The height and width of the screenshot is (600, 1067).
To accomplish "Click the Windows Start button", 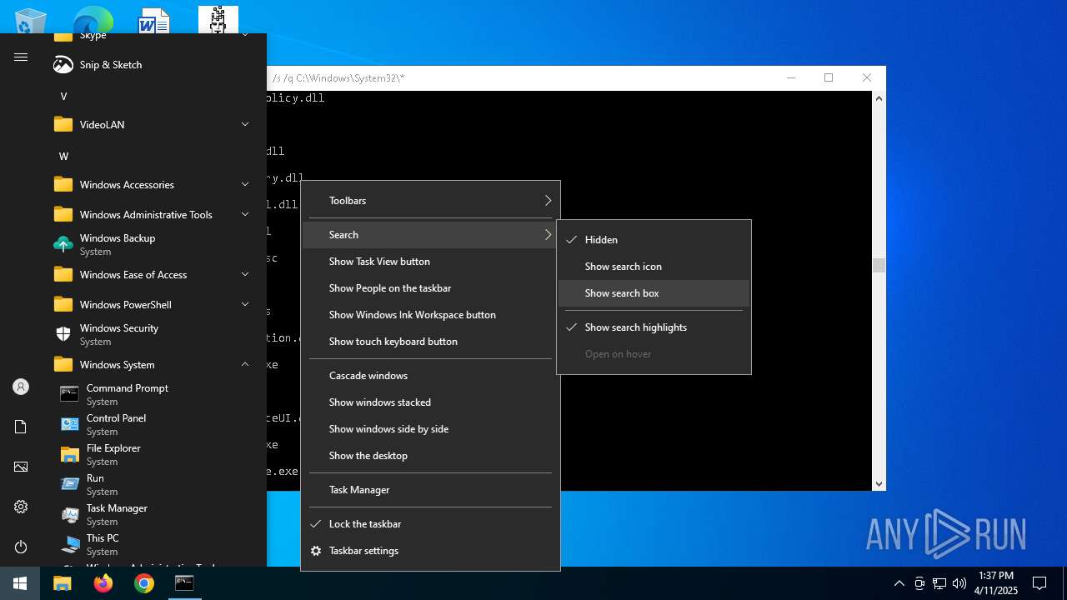I will pyautogui.click(x=20, y=583).
